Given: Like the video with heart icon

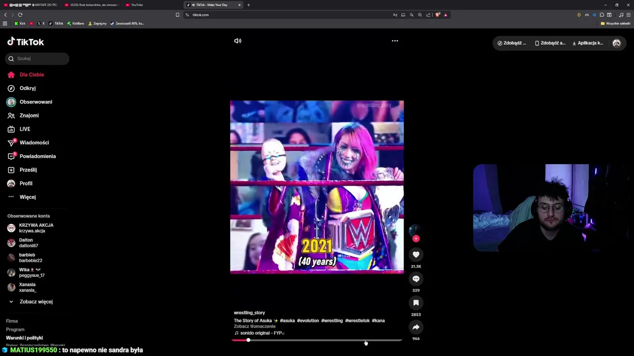Looking at the screenshot, I should [416, 255].
